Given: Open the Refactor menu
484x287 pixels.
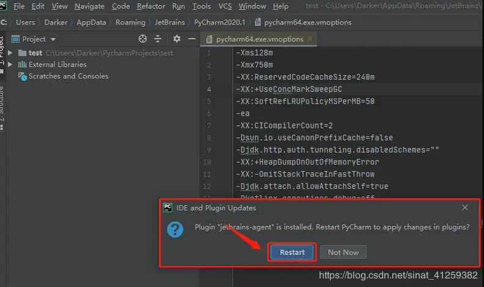Looking at the screenshot, I should 151,6.
